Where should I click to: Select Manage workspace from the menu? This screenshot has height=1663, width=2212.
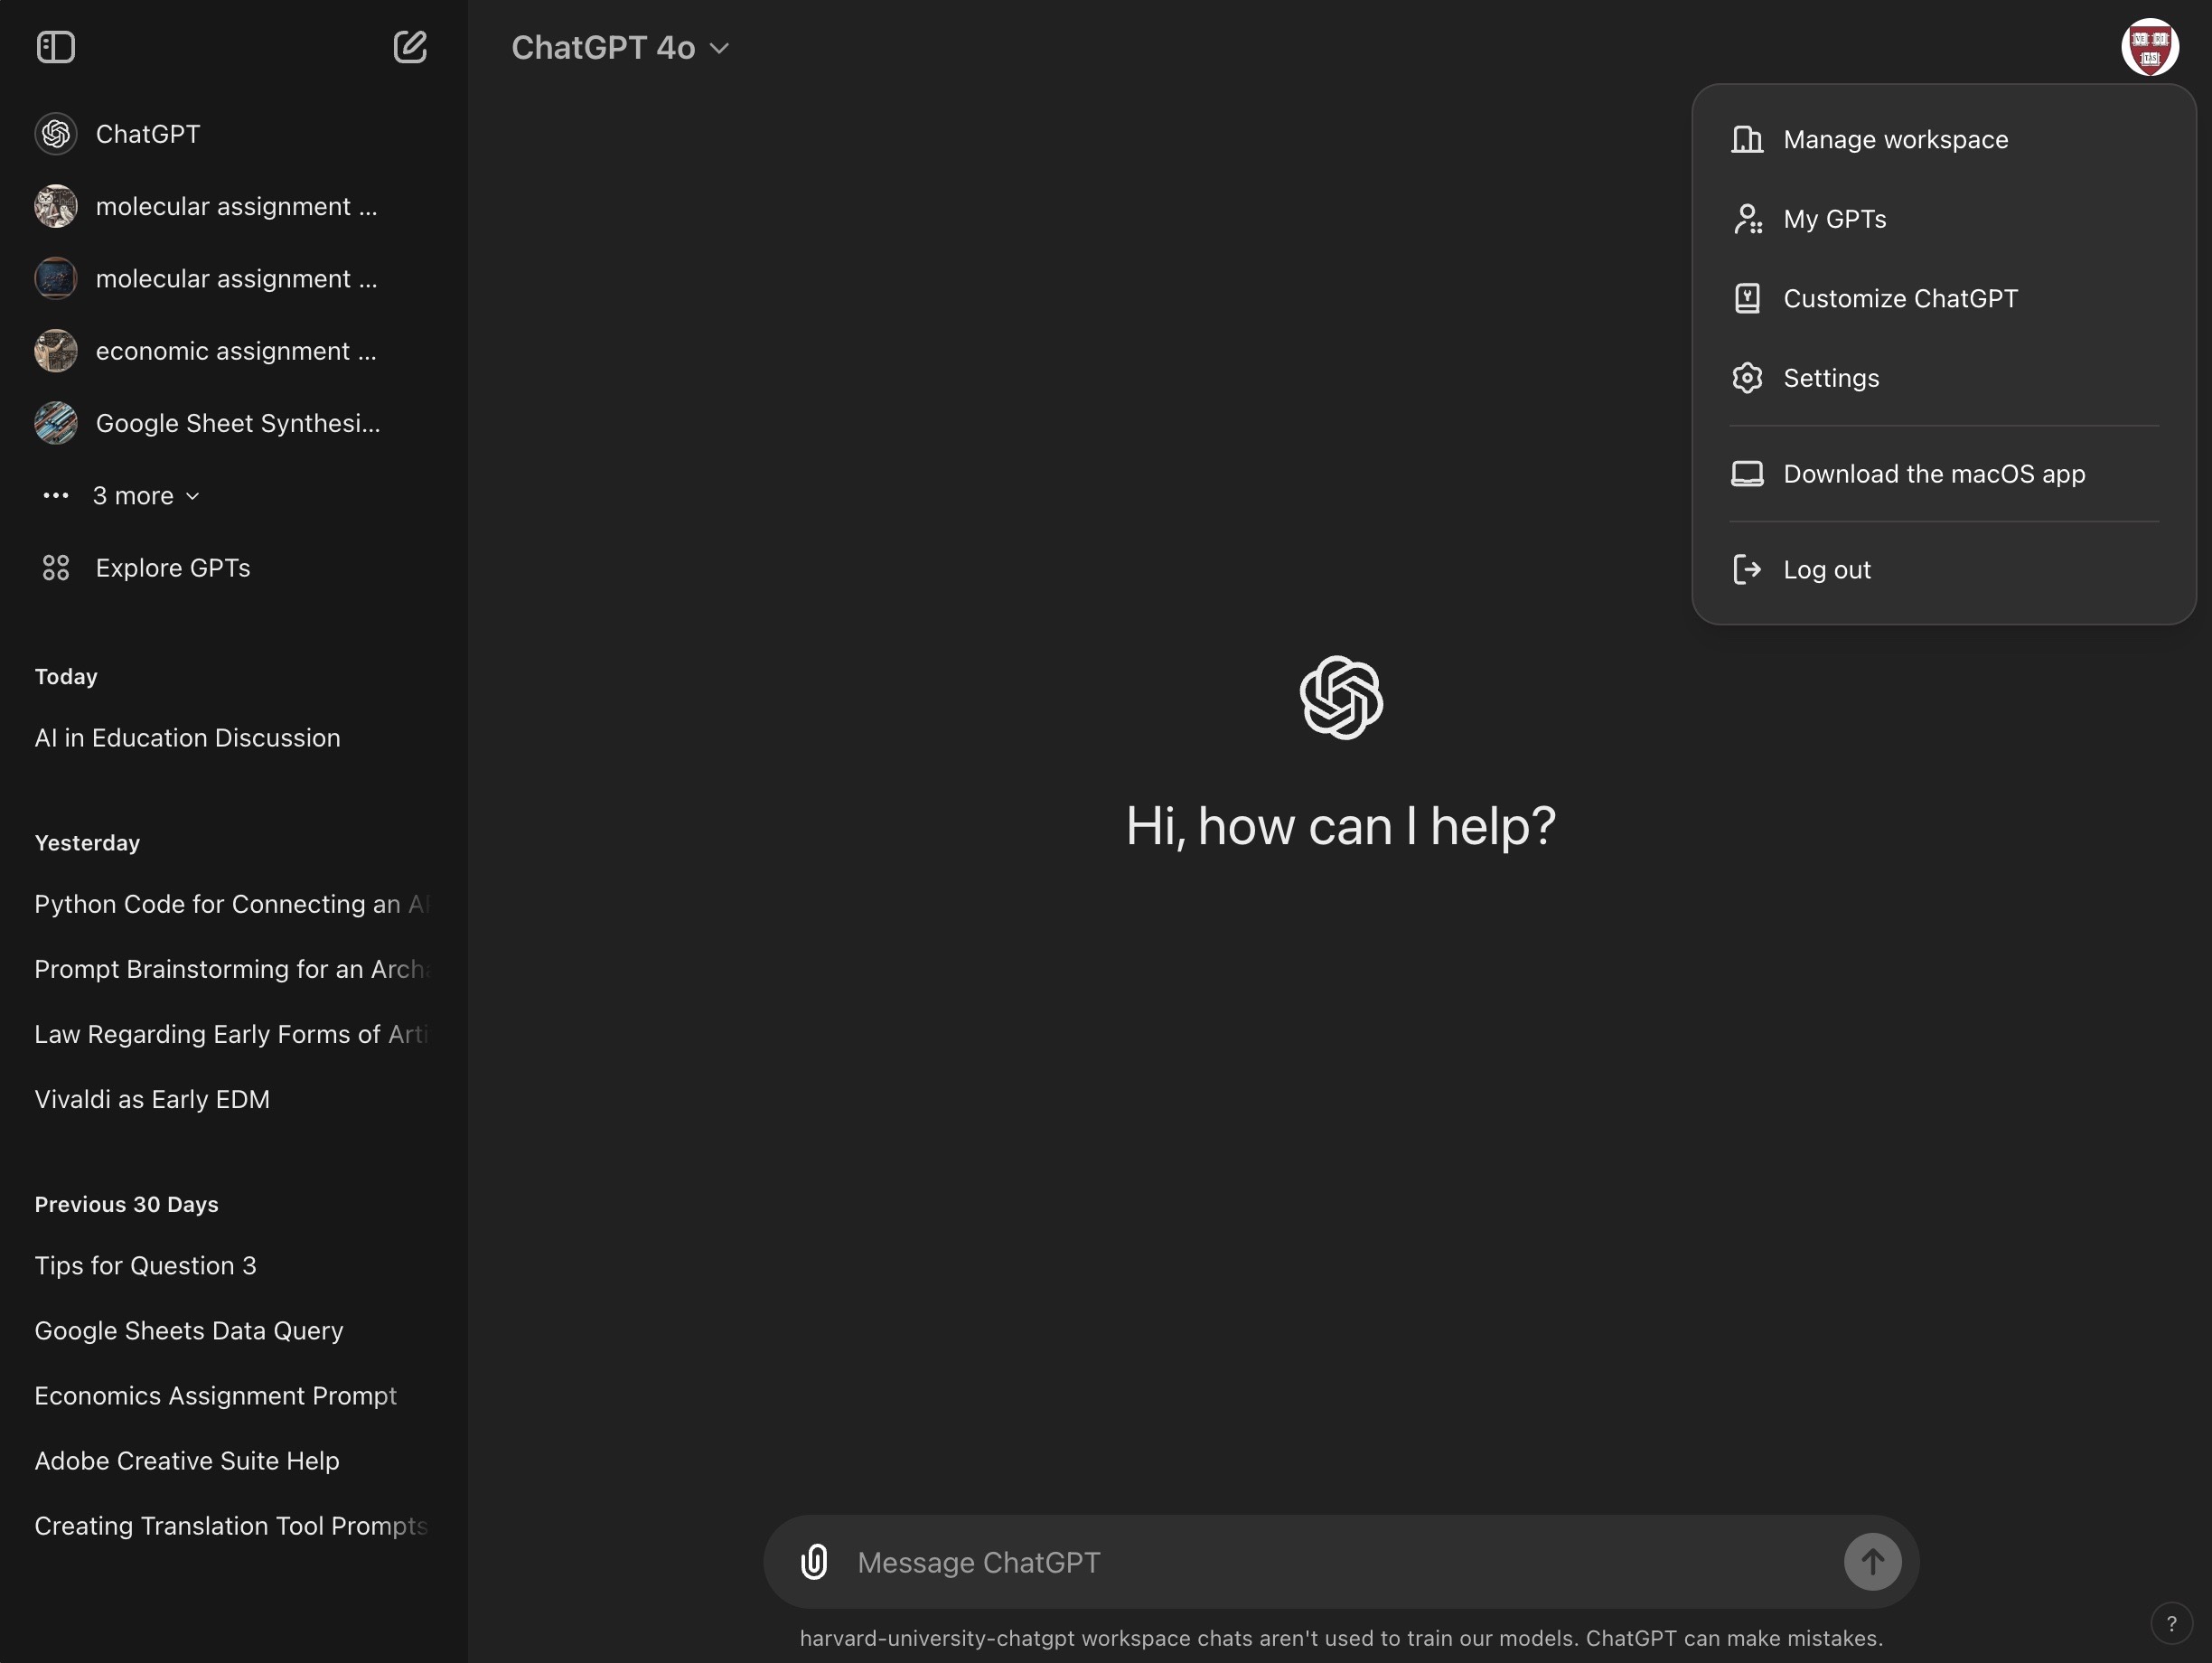pyautogui.click(x=1895, y=139)
